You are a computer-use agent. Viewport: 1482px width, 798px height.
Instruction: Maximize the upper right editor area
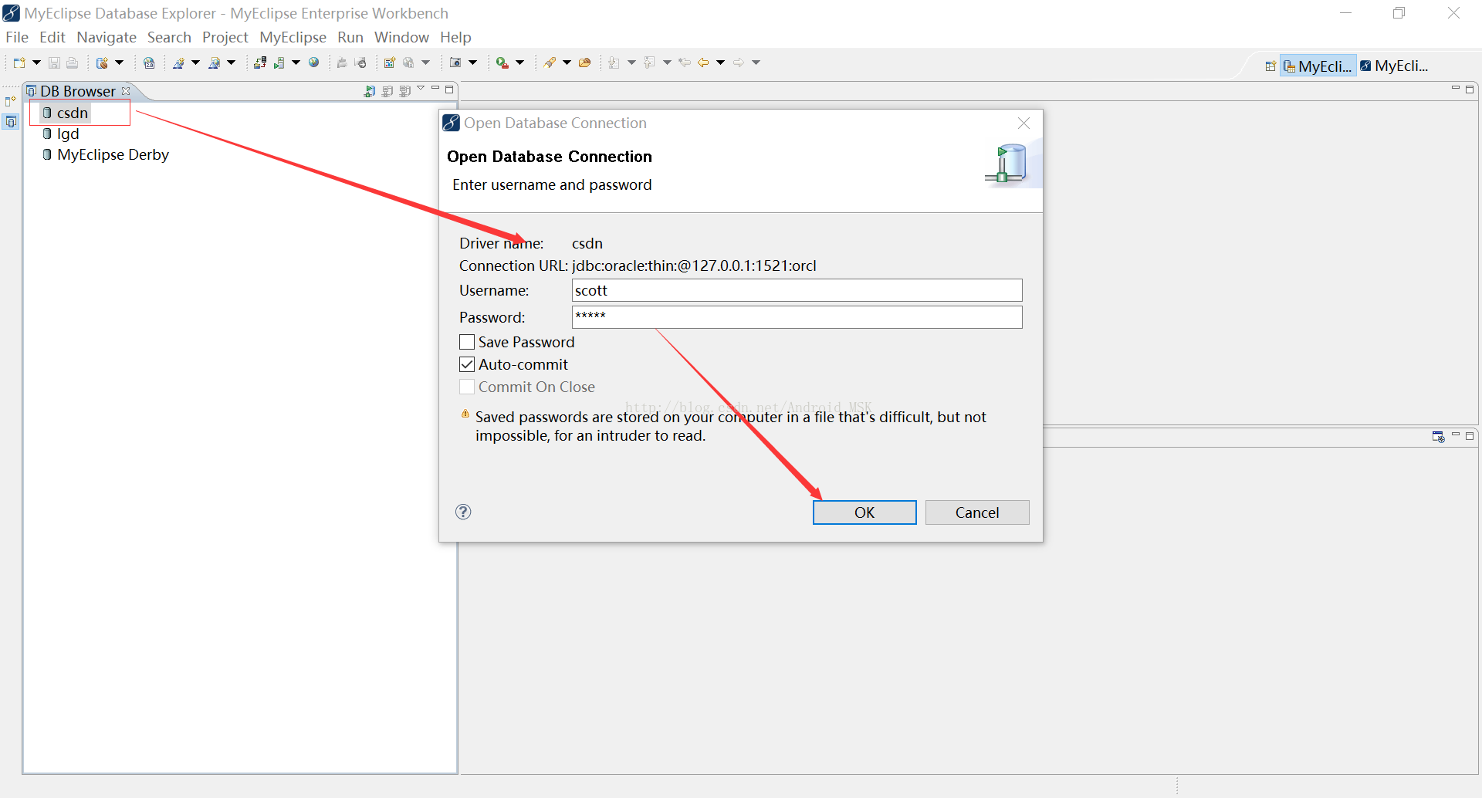[1470, 90]
